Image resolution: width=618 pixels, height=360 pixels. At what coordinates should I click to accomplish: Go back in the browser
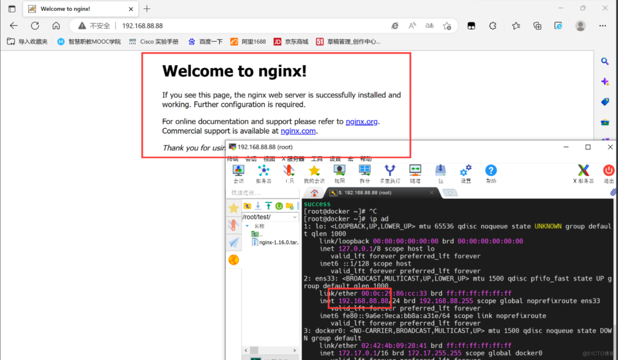14,26
